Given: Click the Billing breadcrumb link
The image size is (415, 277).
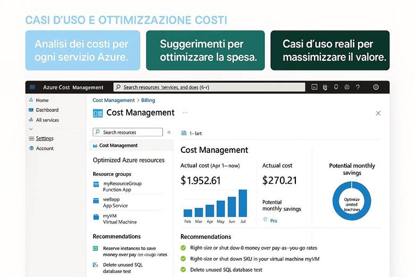Looking at the screenshot, I should coord(148,100).
